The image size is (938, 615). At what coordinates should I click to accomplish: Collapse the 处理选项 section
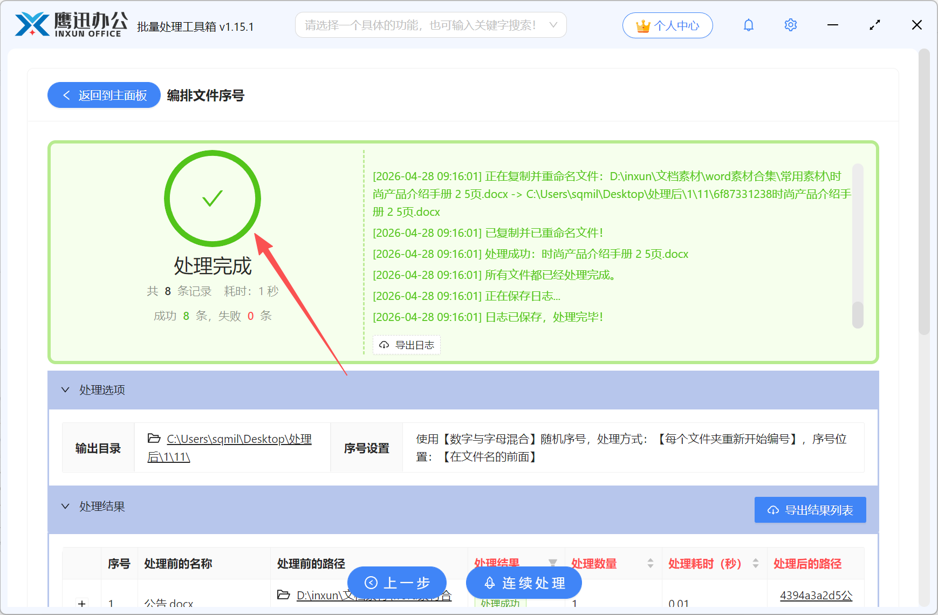(x=65, y=389)
